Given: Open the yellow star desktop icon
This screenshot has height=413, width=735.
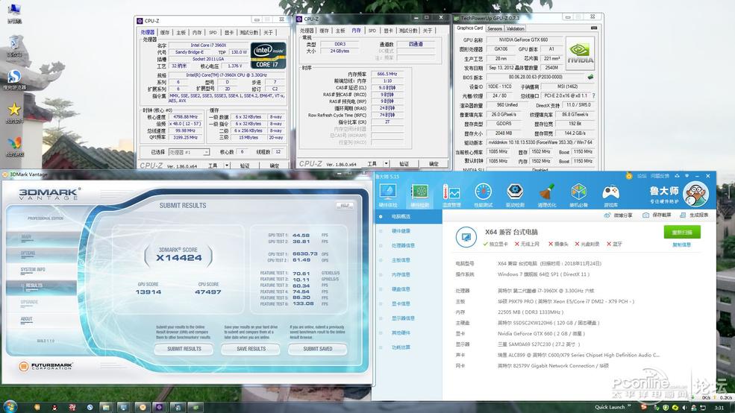Looking at the screenshot, I should [14, 113].
